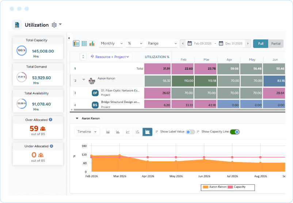Click the Over Allocated 59 people icon
Image resolution: width=293 pixels, height=203 pixels.
tap(43, 129)
